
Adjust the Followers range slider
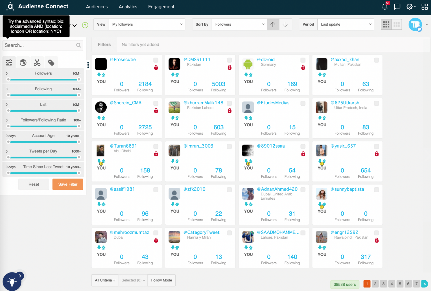(x=43, y=80)
